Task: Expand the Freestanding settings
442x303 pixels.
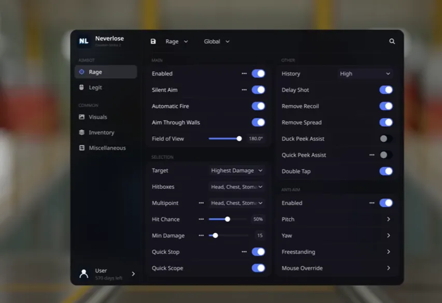Action: pos(389,252)
